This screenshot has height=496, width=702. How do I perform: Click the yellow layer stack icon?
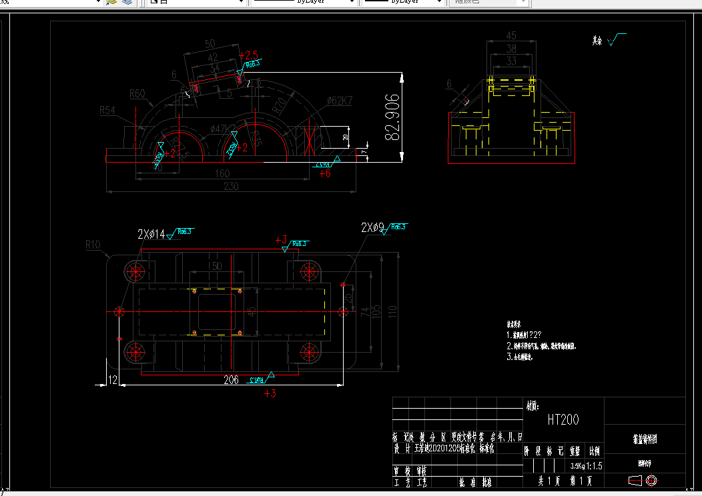click(x=111, y=2)
